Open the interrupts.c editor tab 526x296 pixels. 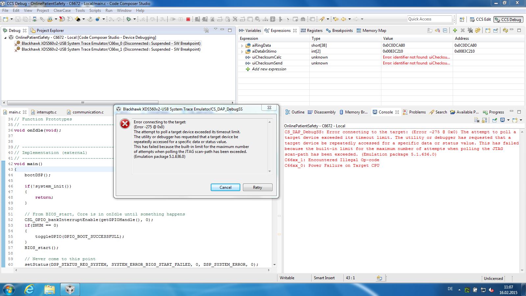click(x=43, y=112)
